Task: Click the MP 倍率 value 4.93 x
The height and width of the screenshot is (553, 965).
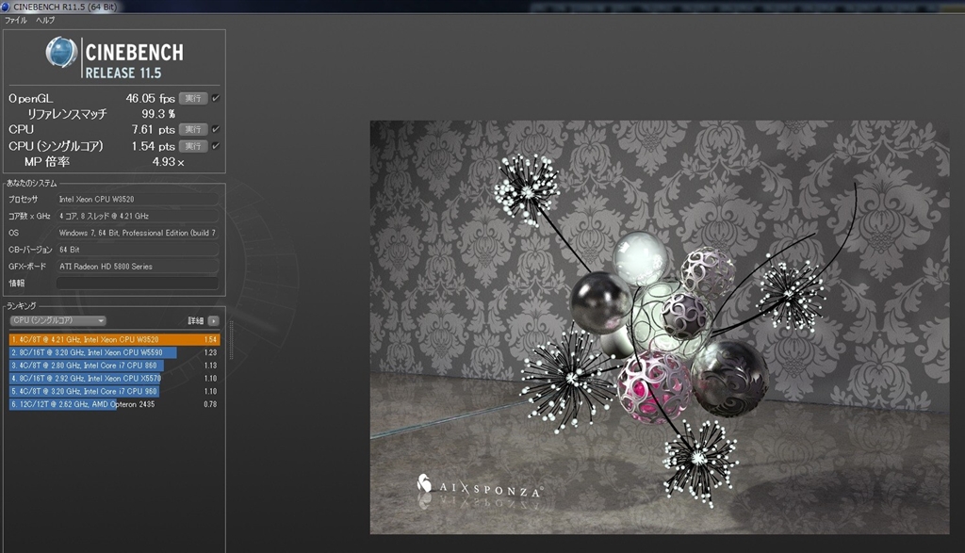Action: [168, 162]
